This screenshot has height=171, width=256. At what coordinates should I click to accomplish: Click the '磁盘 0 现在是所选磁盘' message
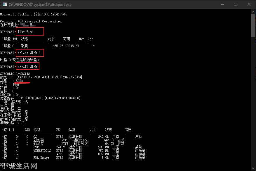pyautogui.click(x=20, y=60)
